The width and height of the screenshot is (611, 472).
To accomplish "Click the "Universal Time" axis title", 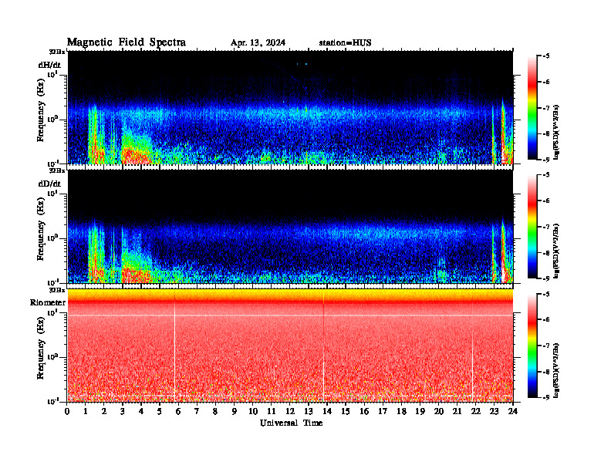I will (291, 423).
